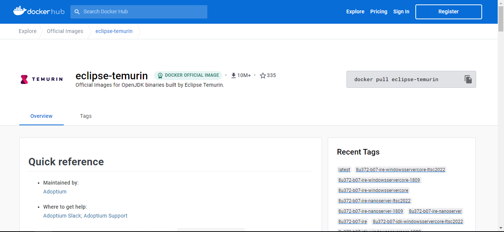The image size is (504, 232).
Task: Click the Docker Official Image badge
Action: pos(188,75)
